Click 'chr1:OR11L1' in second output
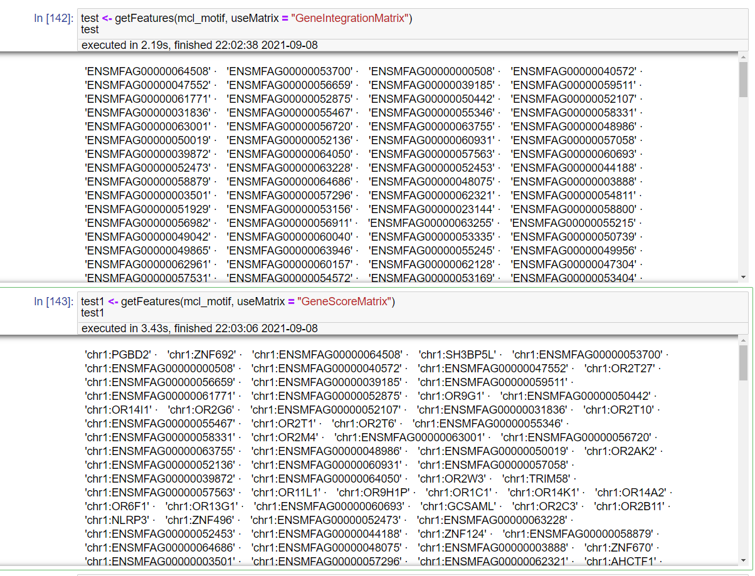The height and width of the screenshot is (576, 755). click(286, 493)
